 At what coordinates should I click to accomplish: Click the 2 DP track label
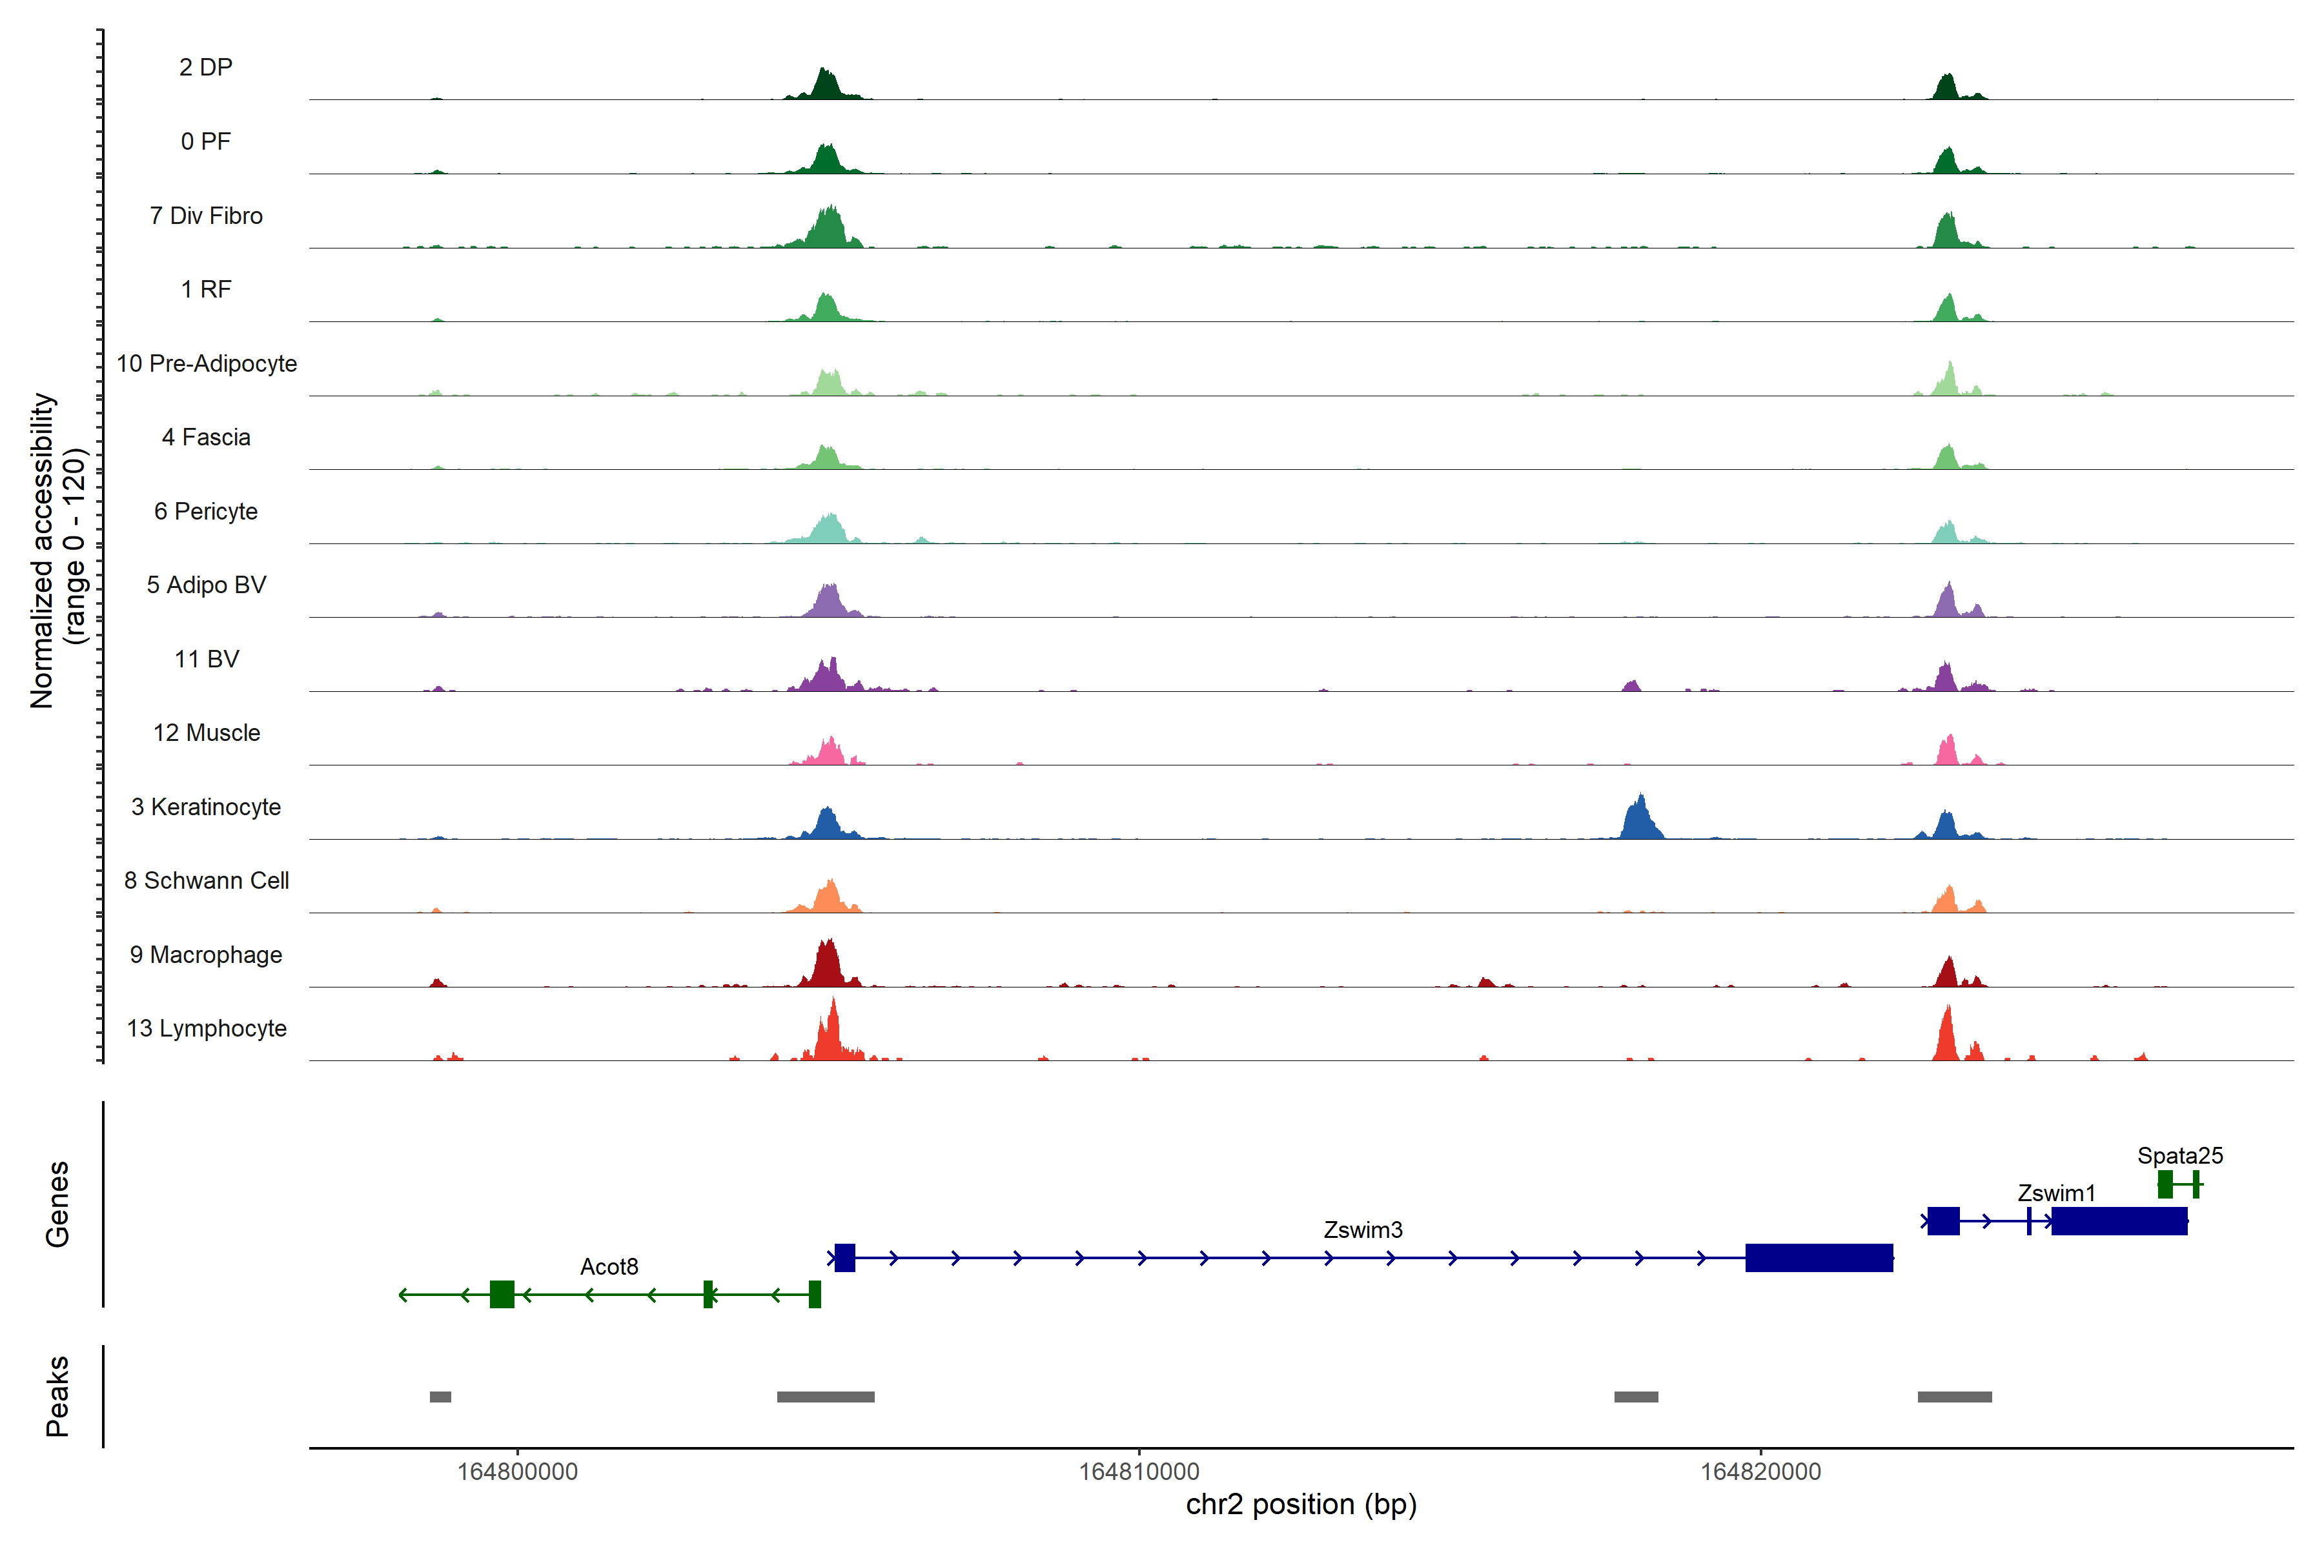[x=207, y=67]
